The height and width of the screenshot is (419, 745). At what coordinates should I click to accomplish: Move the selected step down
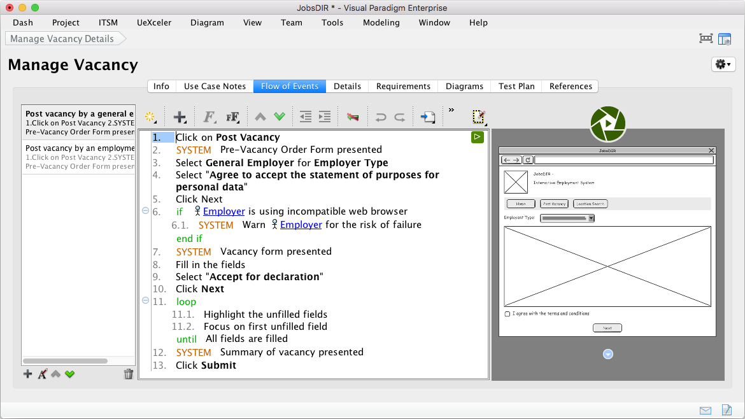click(x=279, y=117)
